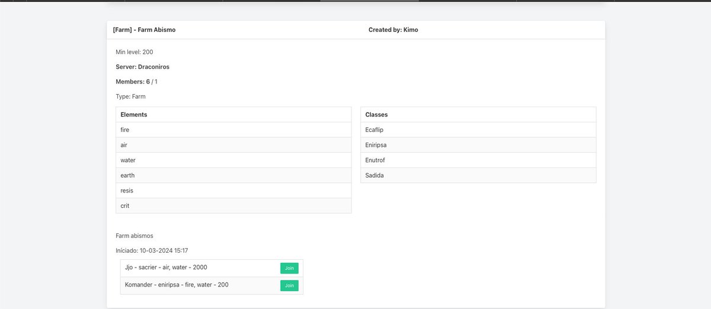Click the '[Farm] - Farm Abismo' title
This screenshot has height=309, width=711.
click(x=144, y=30)
